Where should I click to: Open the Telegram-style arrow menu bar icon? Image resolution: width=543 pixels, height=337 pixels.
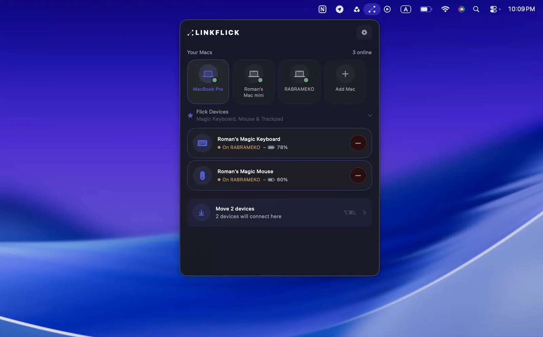tap(339, 9)
